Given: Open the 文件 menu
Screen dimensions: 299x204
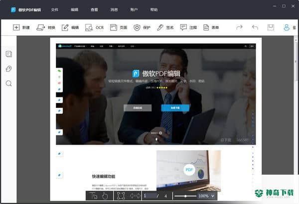Looking at the screenshot, I should click(54, 10).
